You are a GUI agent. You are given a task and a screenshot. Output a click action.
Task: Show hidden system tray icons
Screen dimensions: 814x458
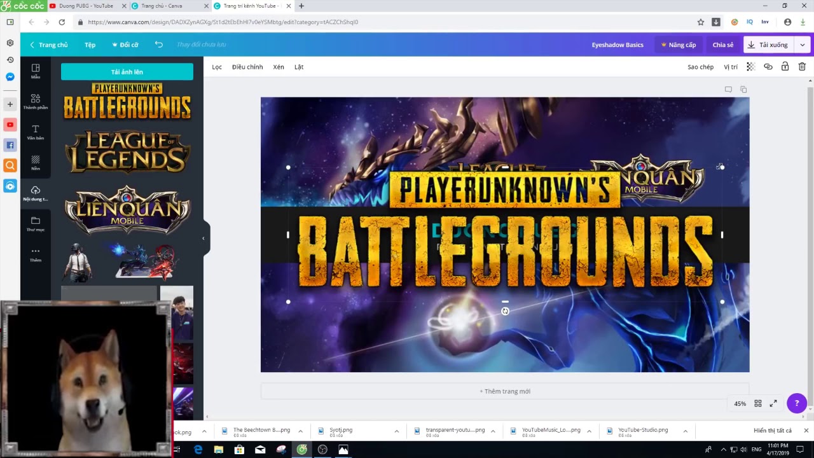point(723,450)
